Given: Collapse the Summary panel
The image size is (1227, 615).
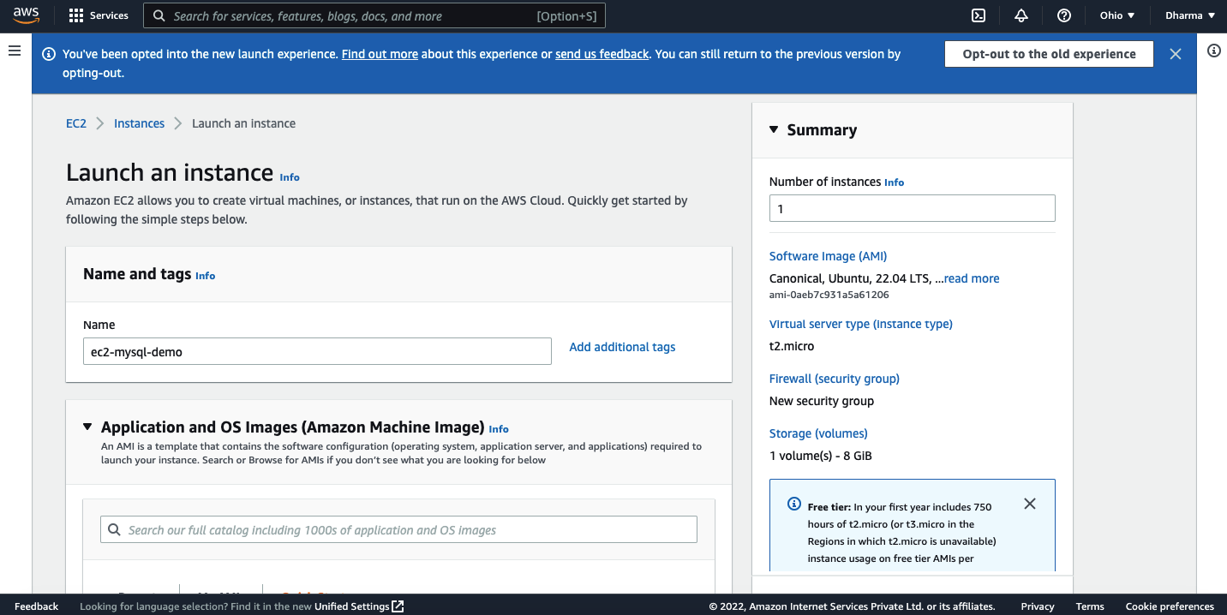Looking at the screenshot, I should (x=774, y=129).
